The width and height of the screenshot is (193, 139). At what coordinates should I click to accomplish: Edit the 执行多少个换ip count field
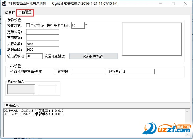click(78, 25)
